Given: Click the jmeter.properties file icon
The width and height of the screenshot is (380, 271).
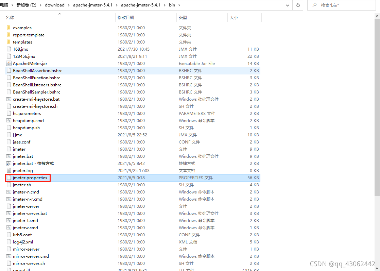Looking at the screenshot, I should click(x=9, y=178).
